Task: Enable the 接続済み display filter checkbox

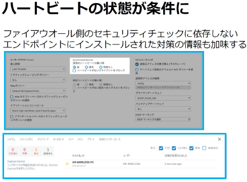Action: pyautogui.click(x=204, y=148)
